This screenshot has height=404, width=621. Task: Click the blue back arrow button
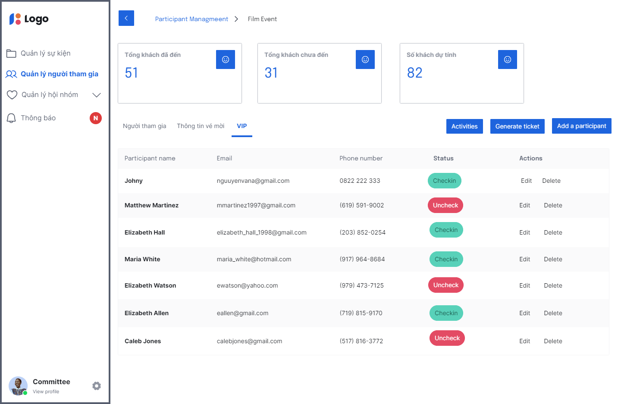126,18
